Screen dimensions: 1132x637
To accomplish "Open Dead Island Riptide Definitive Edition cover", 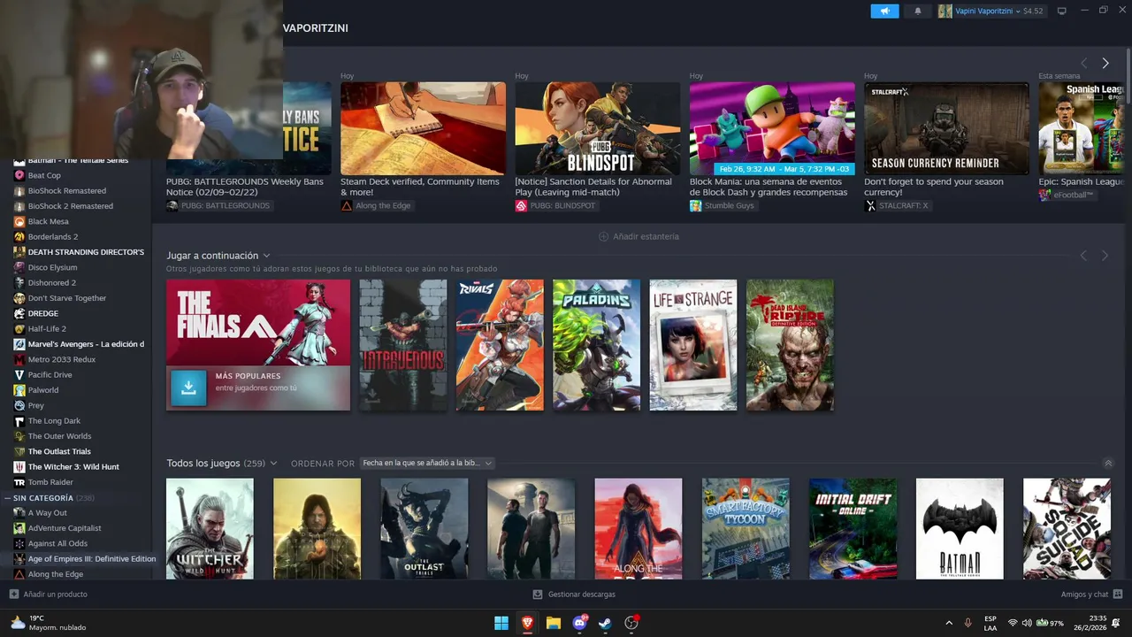I will coord(790,345).
